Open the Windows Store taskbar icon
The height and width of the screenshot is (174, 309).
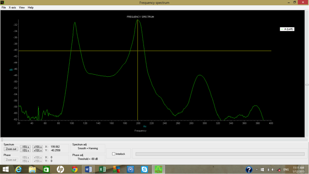pyautogui.click(x=46, y=169)
